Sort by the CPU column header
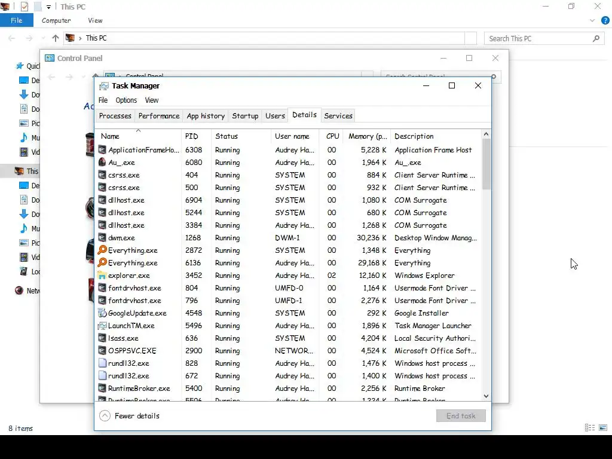This screenshot has height=459, width=612. click(x=332, y=136)
